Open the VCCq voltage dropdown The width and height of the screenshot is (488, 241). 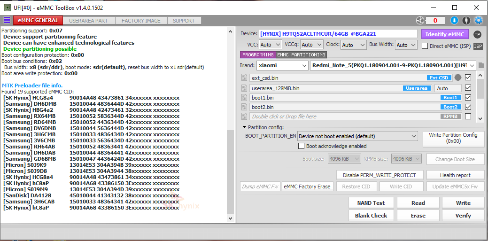coord(312,45)
